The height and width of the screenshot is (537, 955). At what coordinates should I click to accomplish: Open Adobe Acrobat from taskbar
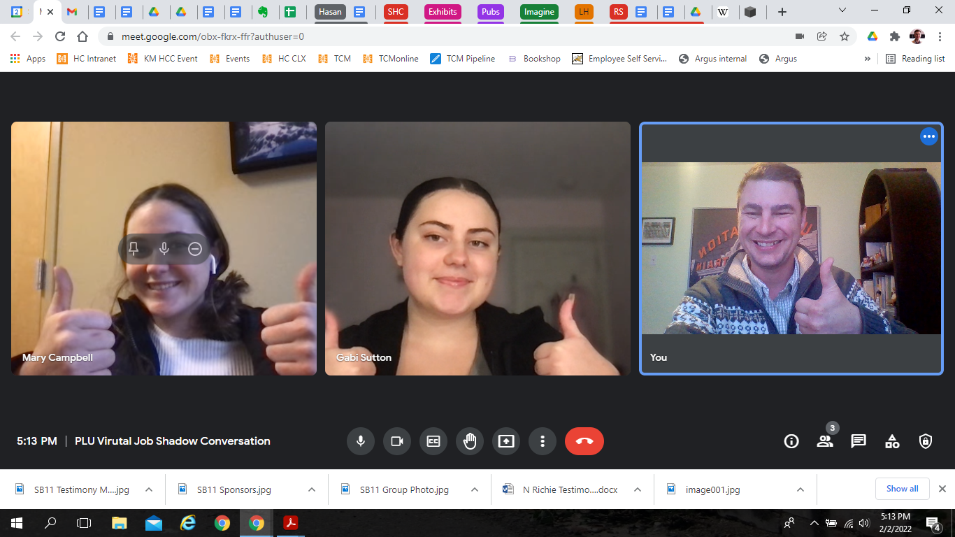[x=291, y=523]
